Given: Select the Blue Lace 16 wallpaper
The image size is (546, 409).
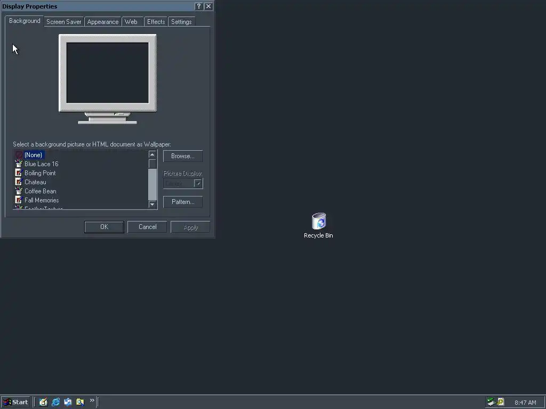Looking at the screenshot, I should (42, 164).
